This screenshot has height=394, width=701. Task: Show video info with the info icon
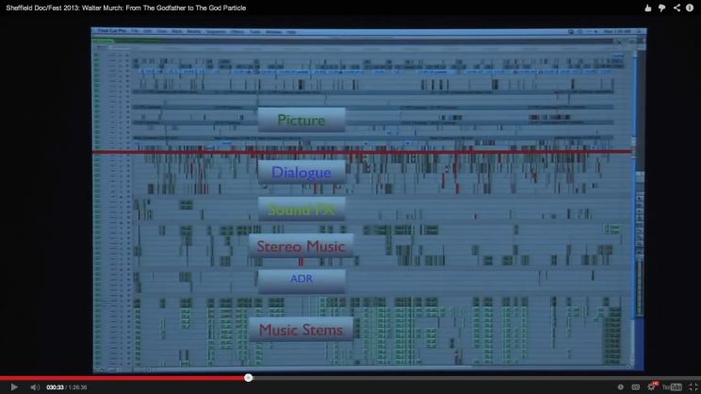pos(690,7)
